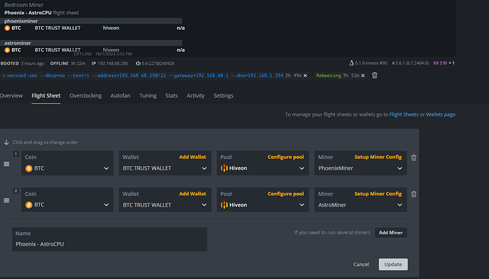Viewport: 489px width, 279px height.
Task: Follow the Flight Sheets link
Action: pyautogui.click(x=404, y=114)
